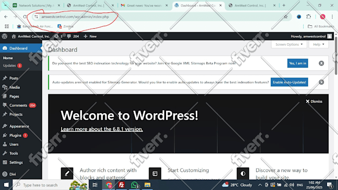The width and height of the screenshot is (338, 190).
Task: Open the browser extensions puzzle icon
Action: (309, 16)
